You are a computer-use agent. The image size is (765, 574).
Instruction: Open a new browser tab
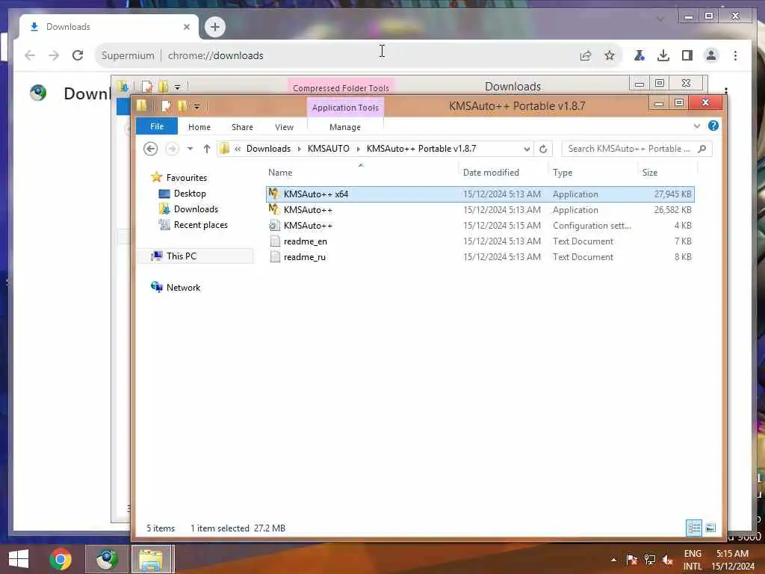click(x=214, y=27)
